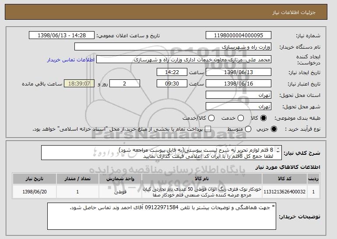337x239 pixels.
Task: Choose the جزیی purchase type radio
Action: click(x=274, y=129)
